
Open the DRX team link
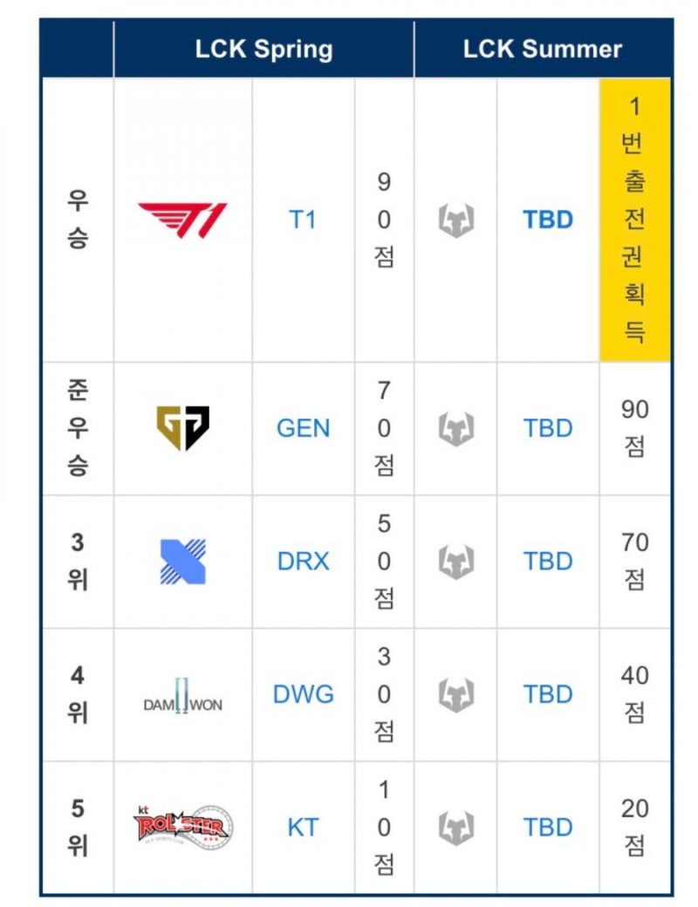[303, 561]
